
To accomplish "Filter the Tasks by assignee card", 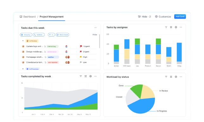I will (x=166, y=27).
